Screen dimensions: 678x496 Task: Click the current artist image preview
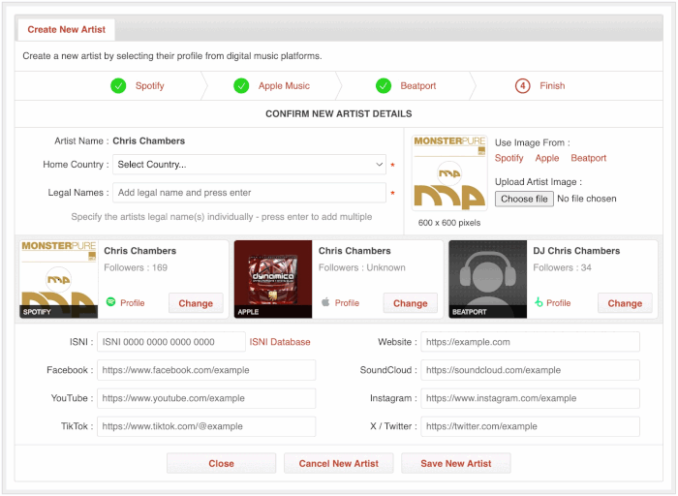point(449,173)
